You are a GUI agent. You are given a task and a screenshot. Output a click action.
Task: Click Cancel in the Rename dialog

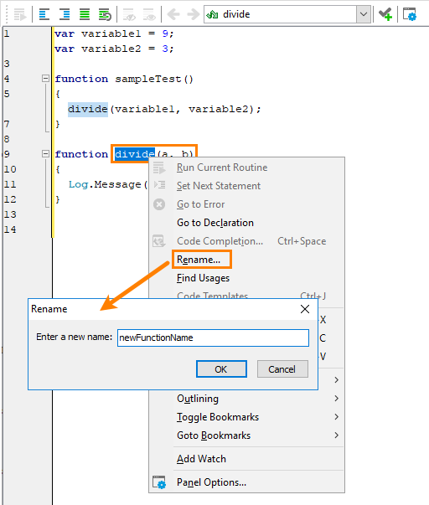(x=282, y=369)
